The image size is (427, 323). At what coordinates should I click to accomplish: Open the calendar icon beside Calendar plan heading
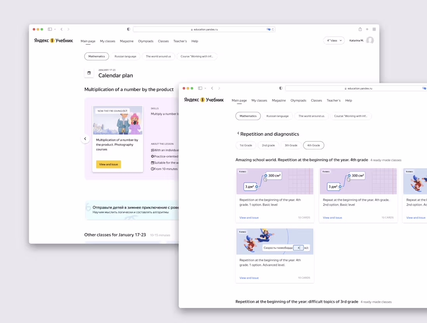pos(89,73)
